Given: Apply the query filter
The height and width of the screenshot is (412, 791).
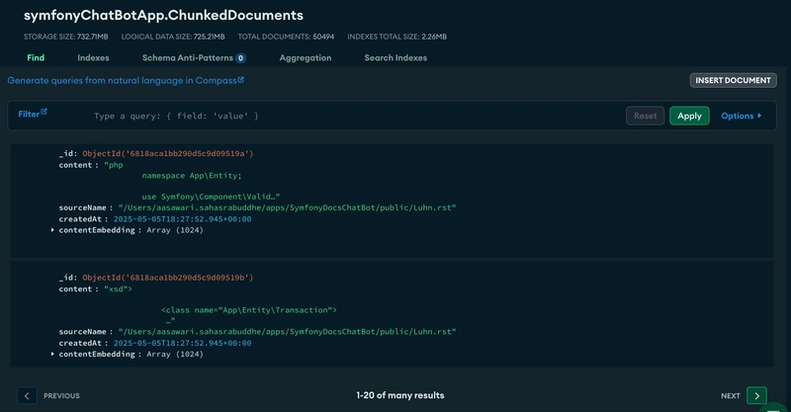Looking at the screenshot, I should click(x=689, y=116).
